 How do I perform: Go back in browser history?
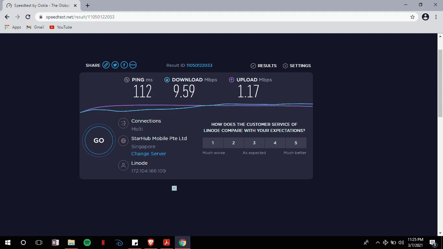7,17
